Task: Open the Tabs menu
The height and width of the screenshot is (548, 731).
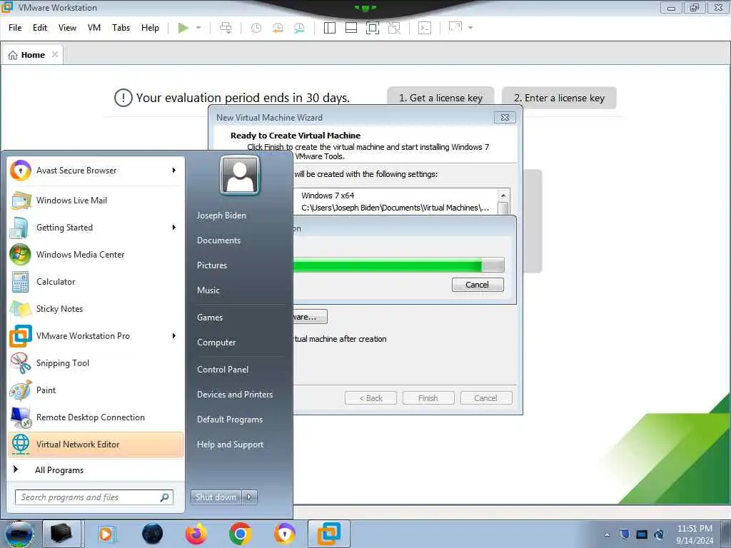Action: (121, 28)
